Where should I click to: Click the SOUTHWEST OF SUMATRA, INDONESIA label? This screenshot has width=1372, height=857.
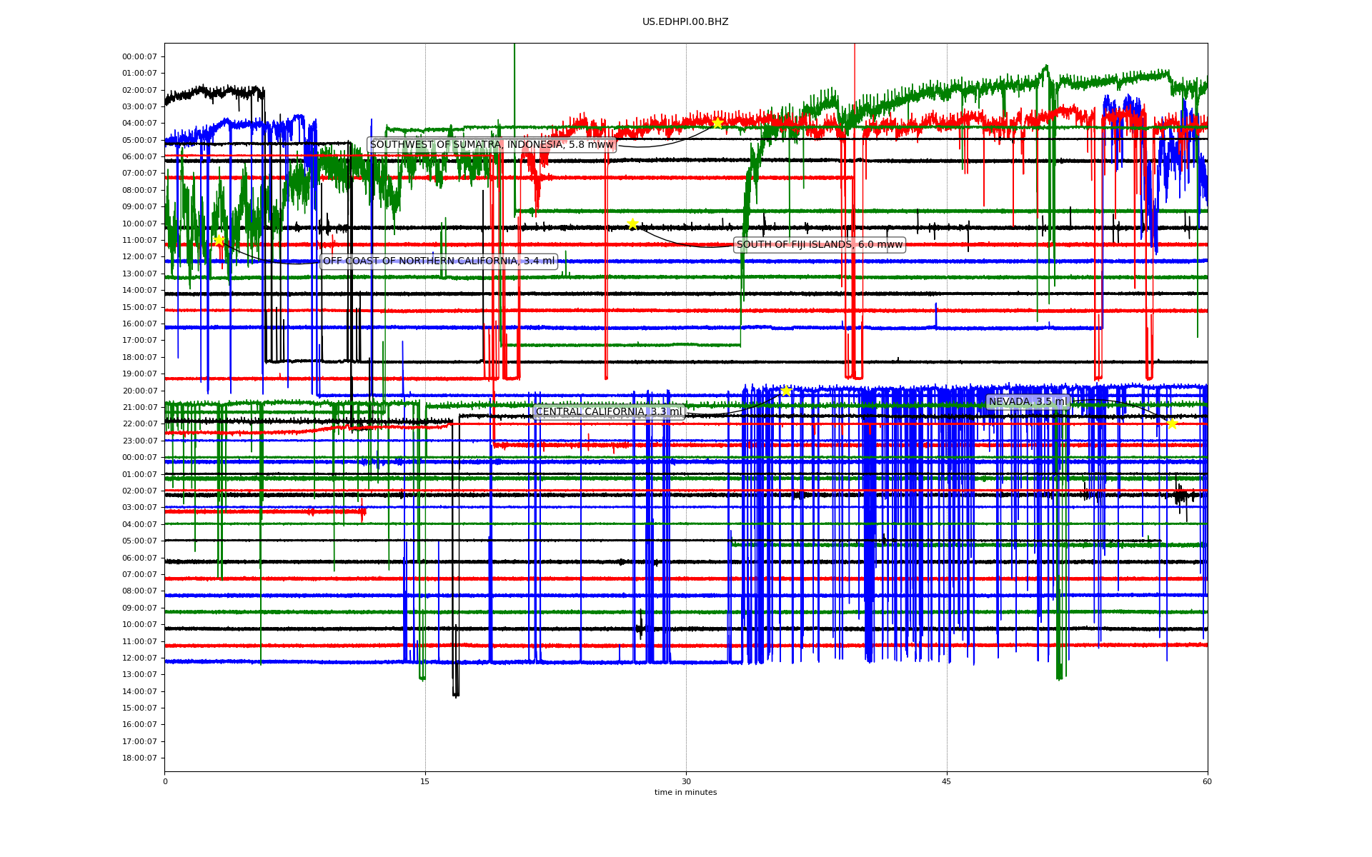(x=492, y=145)
